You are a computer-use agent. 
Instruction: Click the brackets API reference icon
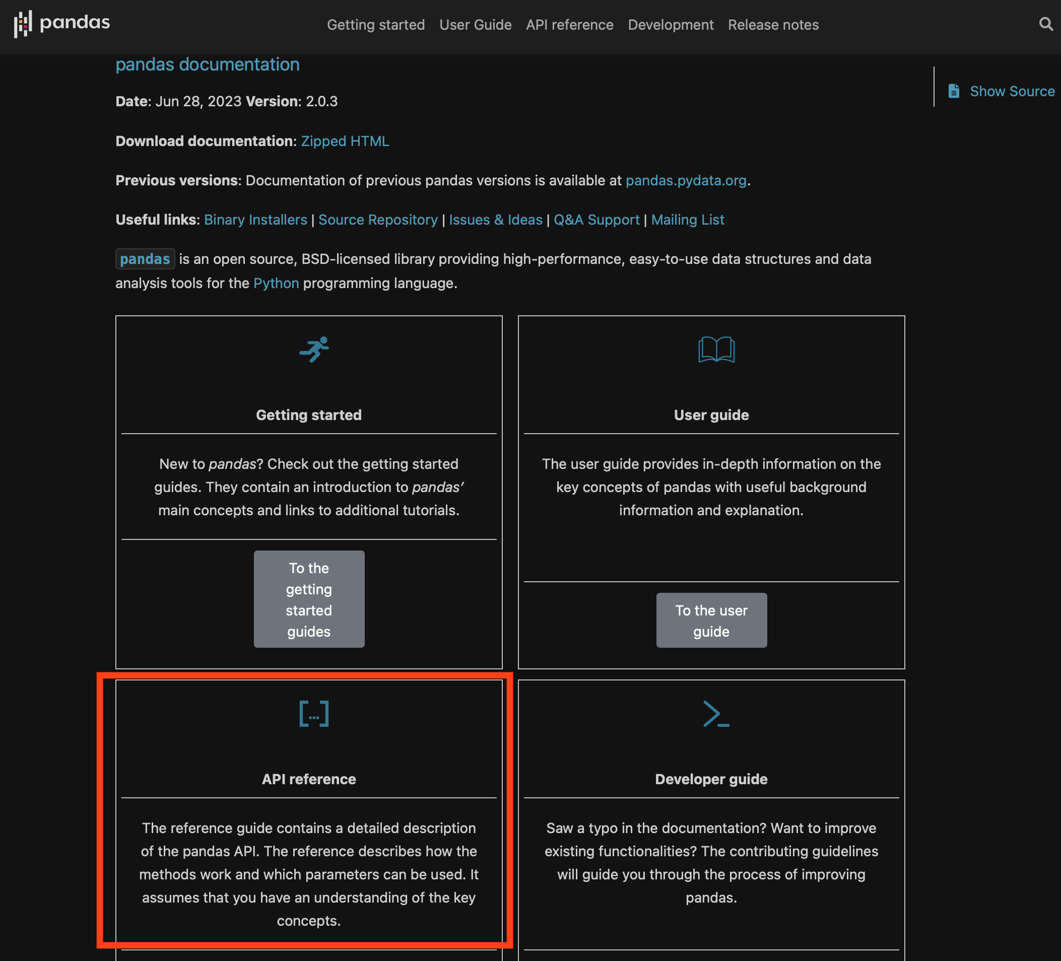pyautogui.click(x=314, y=714)
